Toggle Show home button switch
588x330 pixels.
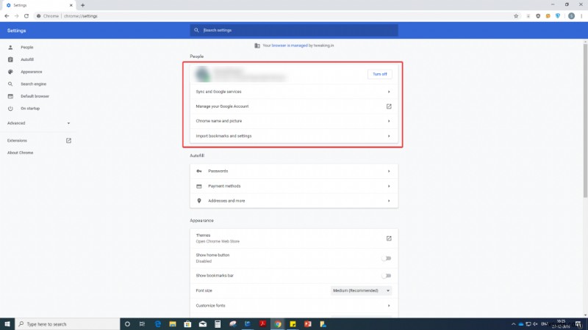pyautogui.click(x=387, y=258)
